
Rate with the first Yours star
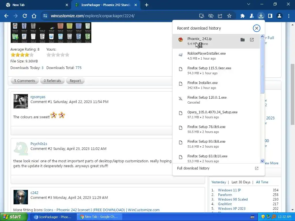[x=48, y=55]
